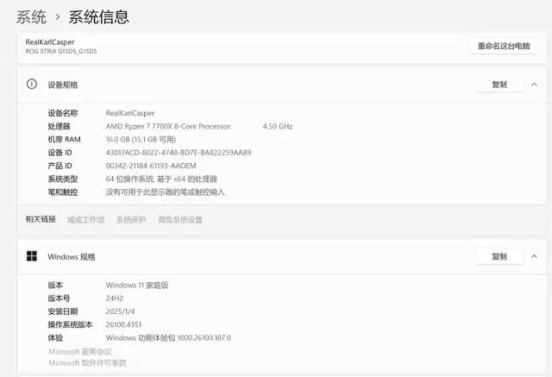The image size is (552, 377).
Task: Click the Windows logo icon beside Windows 规格
Action: (x=32, y=256)
